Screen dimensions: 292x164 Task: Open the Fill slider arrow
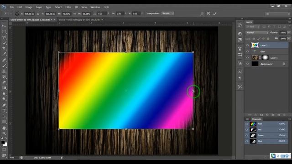coord(289,38)
